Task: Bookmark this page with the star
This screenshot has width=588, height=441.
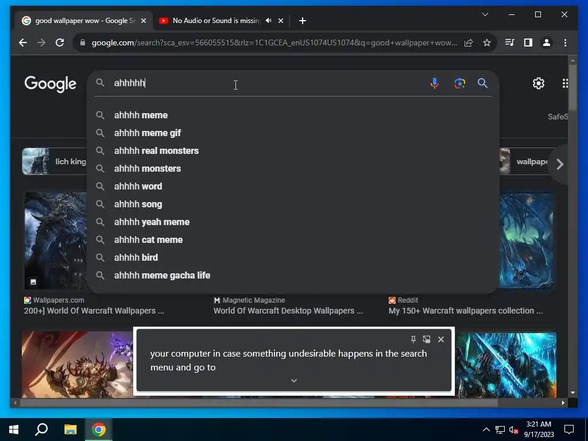Action: 487,42
